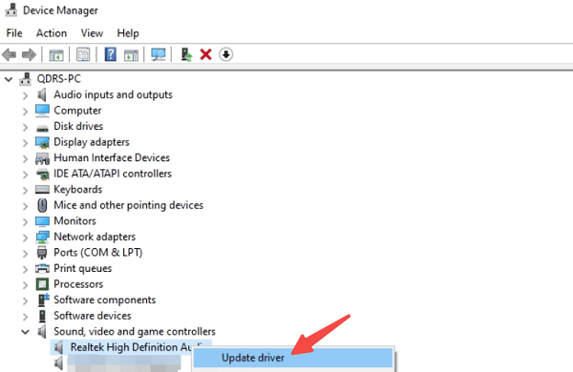Click the Disk drives icon
The image size is (573, 372).
42,128
